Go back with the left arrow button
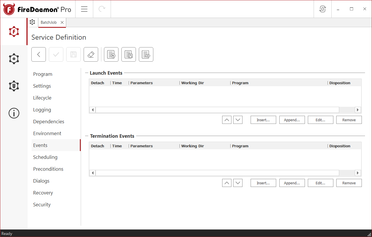The image size is (372, 237). (x=39, y=54)
